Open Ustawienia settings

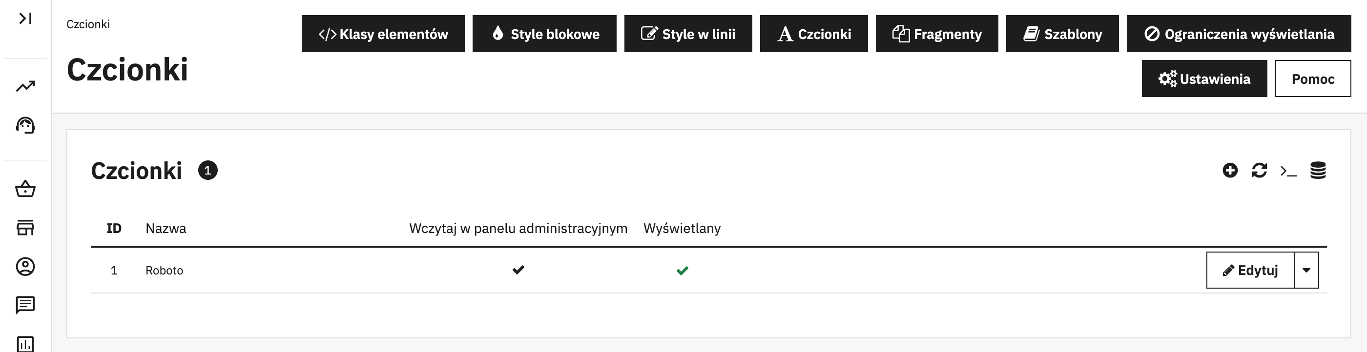(1203, 79)
